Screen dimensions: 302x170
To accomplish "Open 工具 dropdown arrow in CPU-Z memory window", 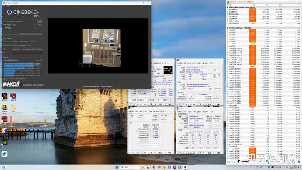I will click(x=155, y=153).
